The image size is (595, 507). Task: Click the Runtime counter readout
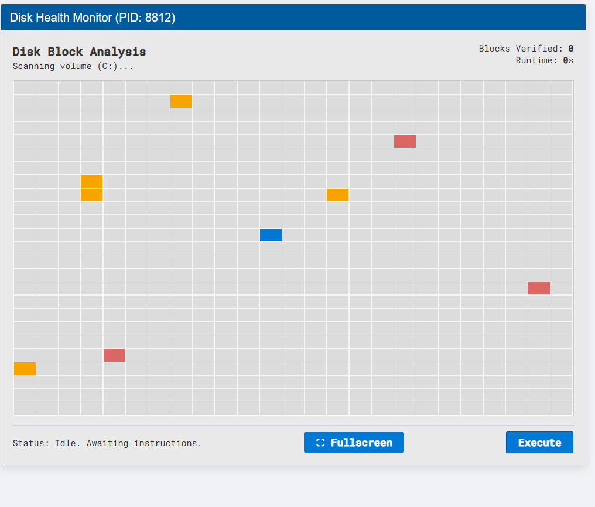tap(544, 60)
